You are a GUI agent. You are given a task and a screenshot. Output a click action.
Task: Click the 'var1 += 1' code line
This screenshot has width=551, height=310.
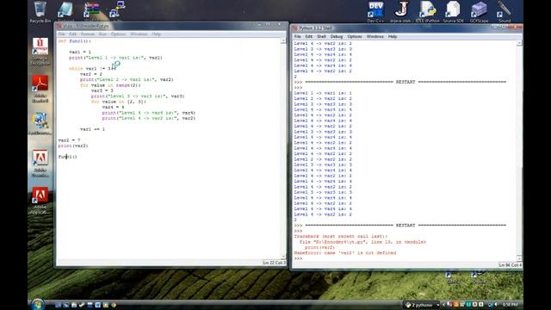pyautogui.click(x=92, y=129)
